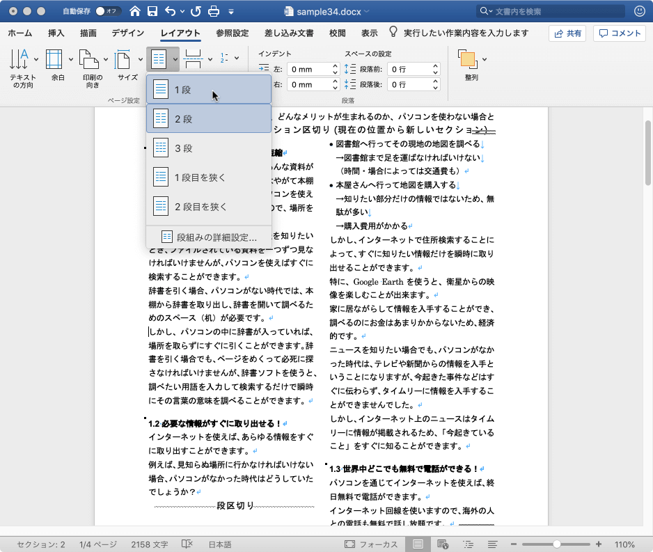The height and width of the screenshot is (552, 653).
Task: Expand the 整列 dropdown arrow
Action: click(x=485, y=59)
